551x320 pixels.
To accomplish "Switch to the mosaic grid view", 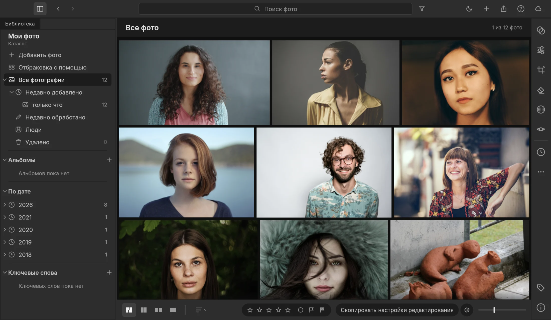I will [129, 310].
